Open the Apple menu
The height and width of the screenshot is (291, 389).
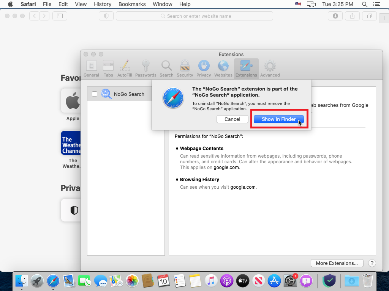(x=10, y=4)
